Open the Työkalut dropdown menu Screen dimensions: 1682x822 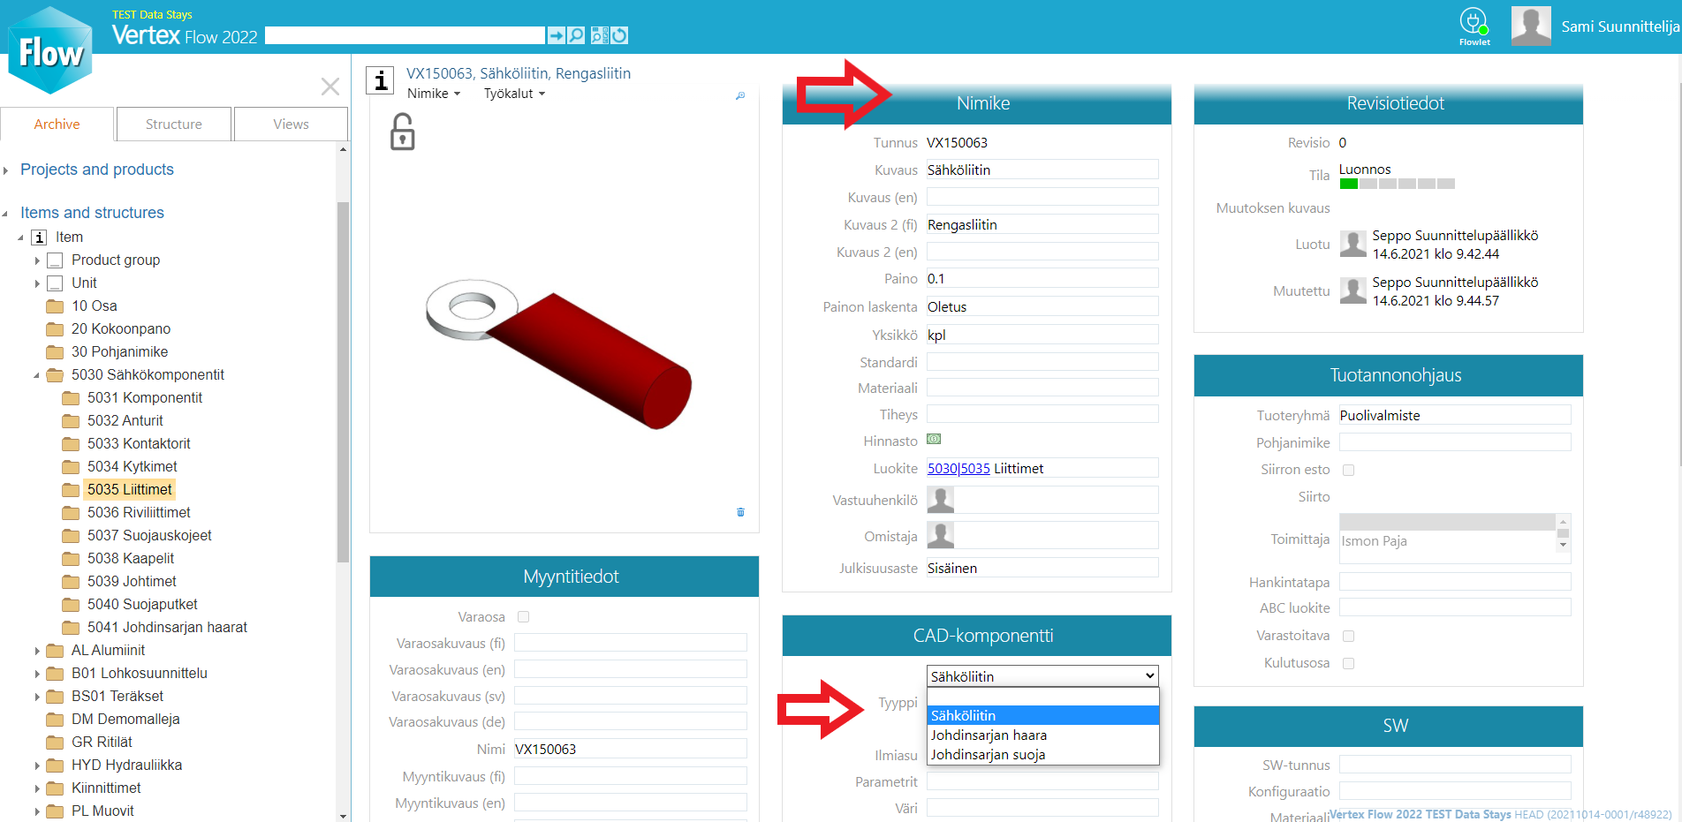click(514, 94)
